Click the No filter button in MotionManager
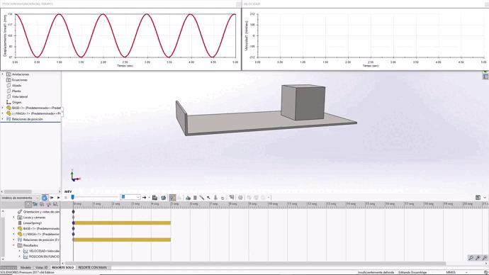 (28, 204)
